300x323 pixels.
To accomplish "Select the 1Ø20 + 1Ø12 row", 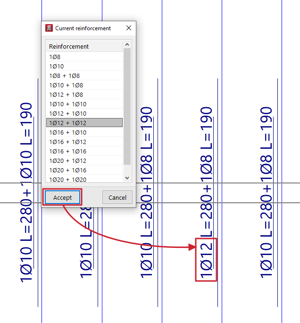I will click(84, 161).
